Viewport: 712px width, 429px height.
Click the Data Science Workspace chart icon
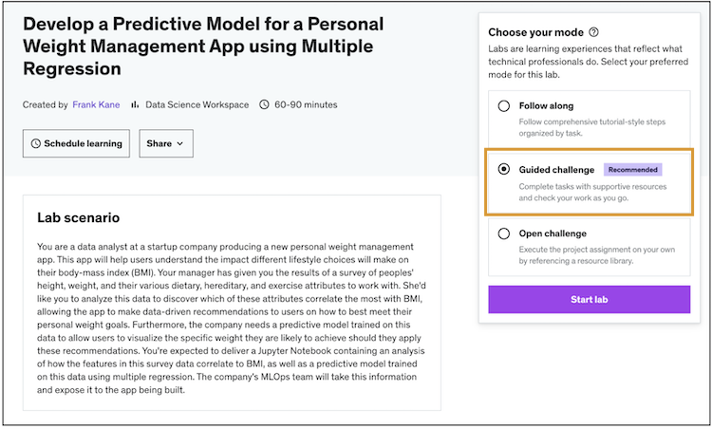(x=135, y=104)
